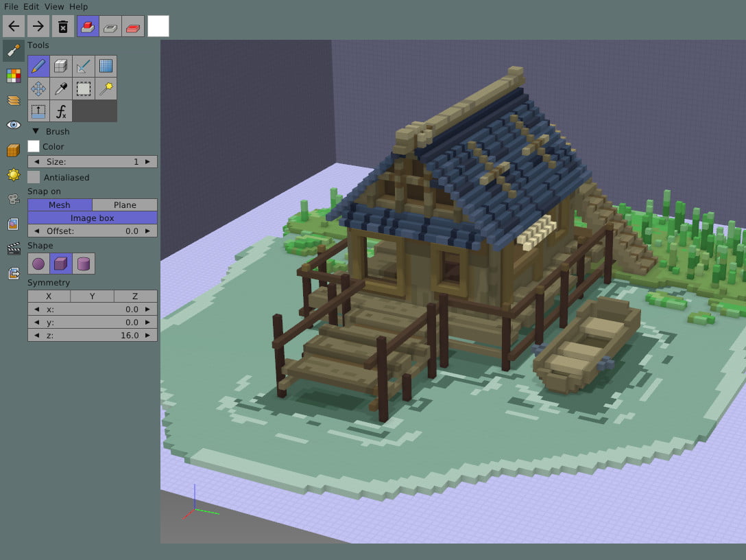Switch to the Laser tool
This screenshot has width=746, height=560.
pos(83,65)
